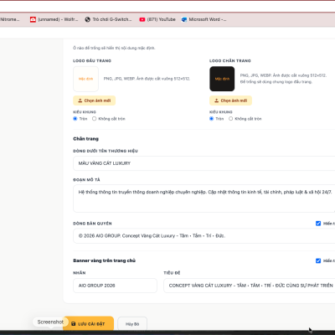Select Tròn frame for footer logo

point(211,119)
